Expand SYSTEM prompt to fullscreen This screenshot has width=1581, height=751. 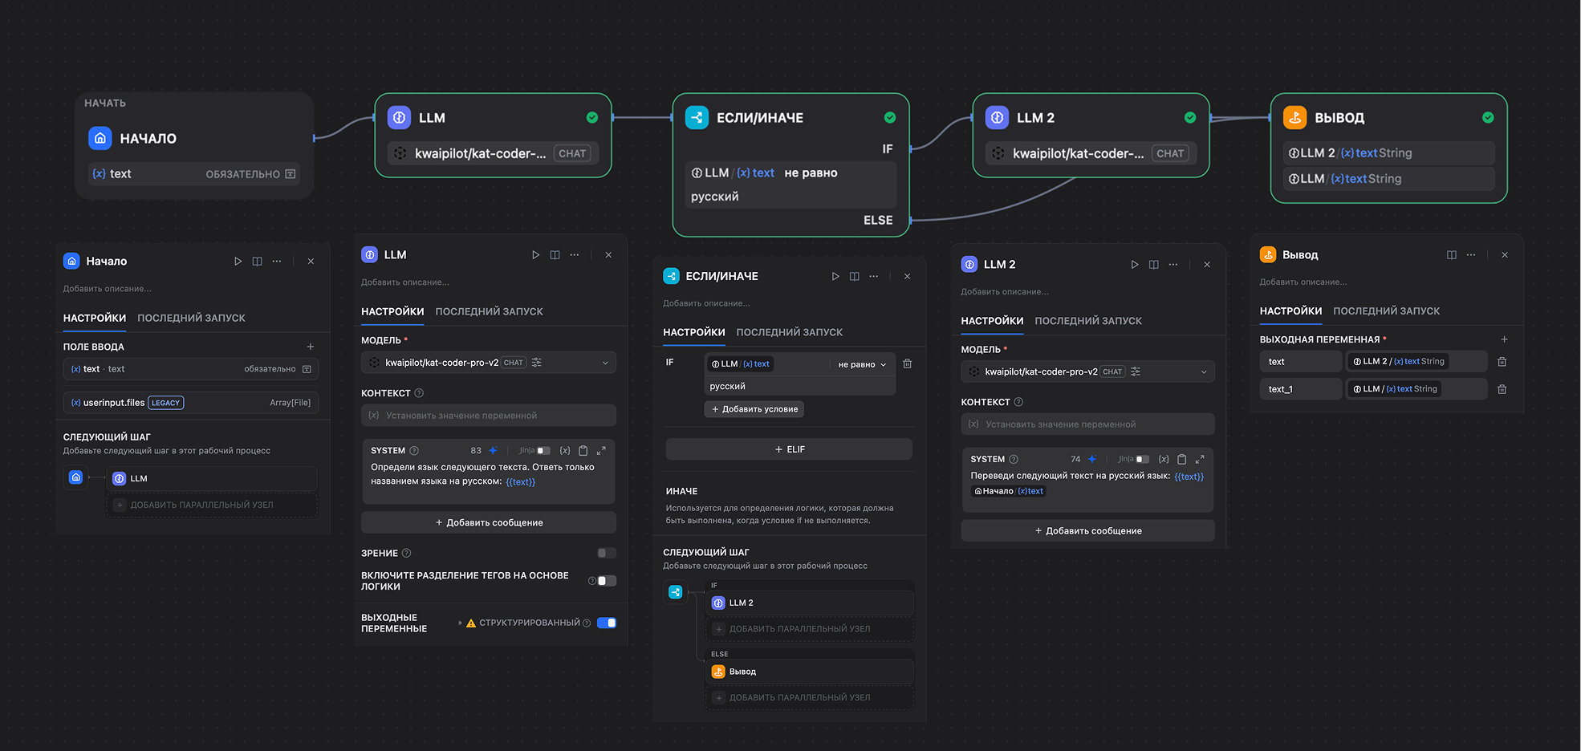tap(601, 450)
